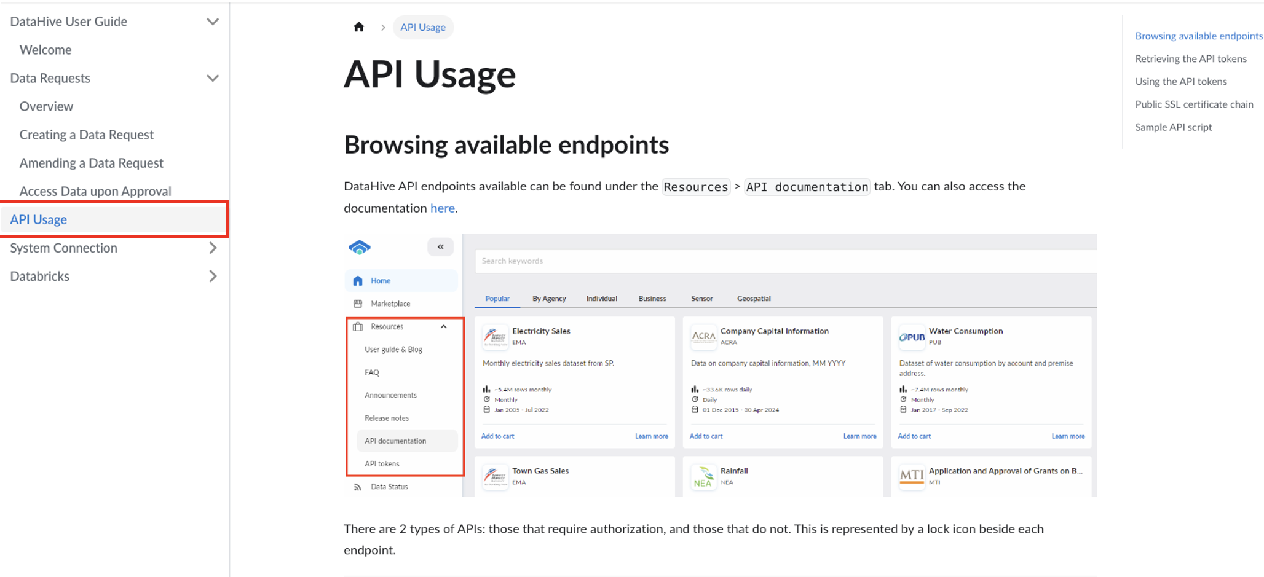1264x577 pixels.
Task: Click the EMA logo on Town Gas Sales card
Action: pyautogui.click(x=495, y=476)
